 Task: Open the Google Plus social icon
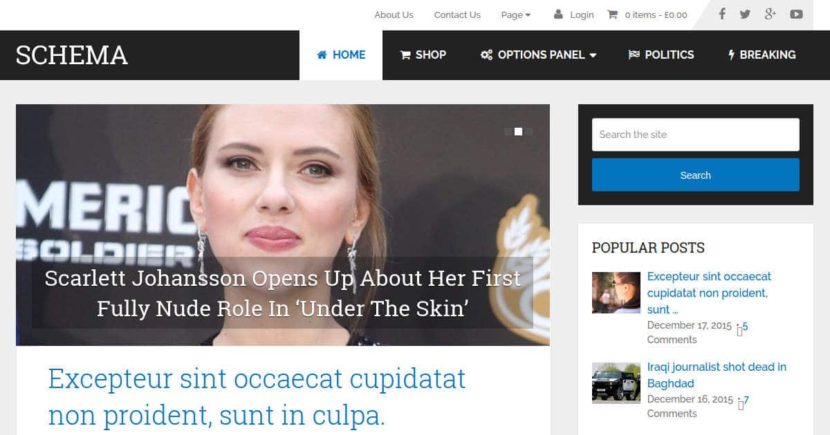771,14
